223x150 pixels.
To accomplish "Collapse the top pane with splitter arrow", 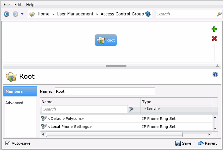I will (x=217, y=66).
